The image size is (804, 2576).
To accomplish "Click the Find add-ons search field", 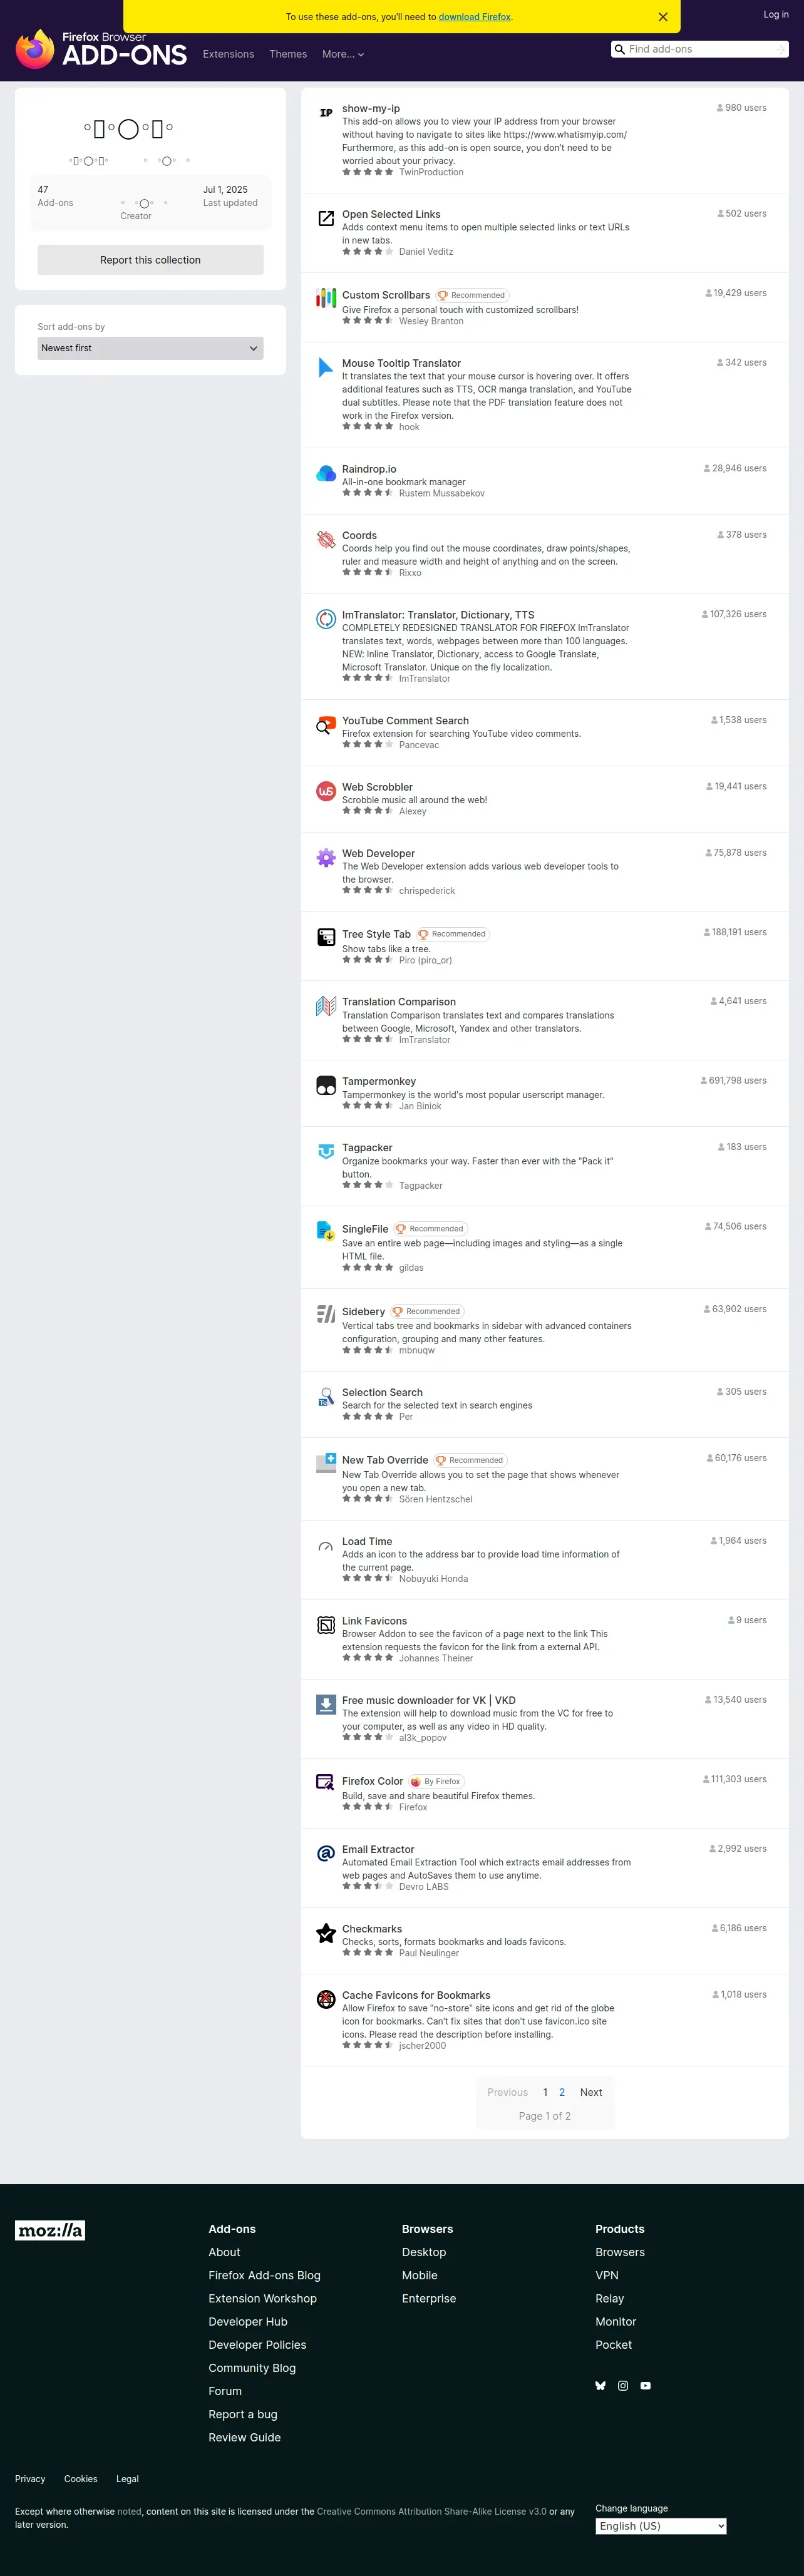I will (700, 49).
